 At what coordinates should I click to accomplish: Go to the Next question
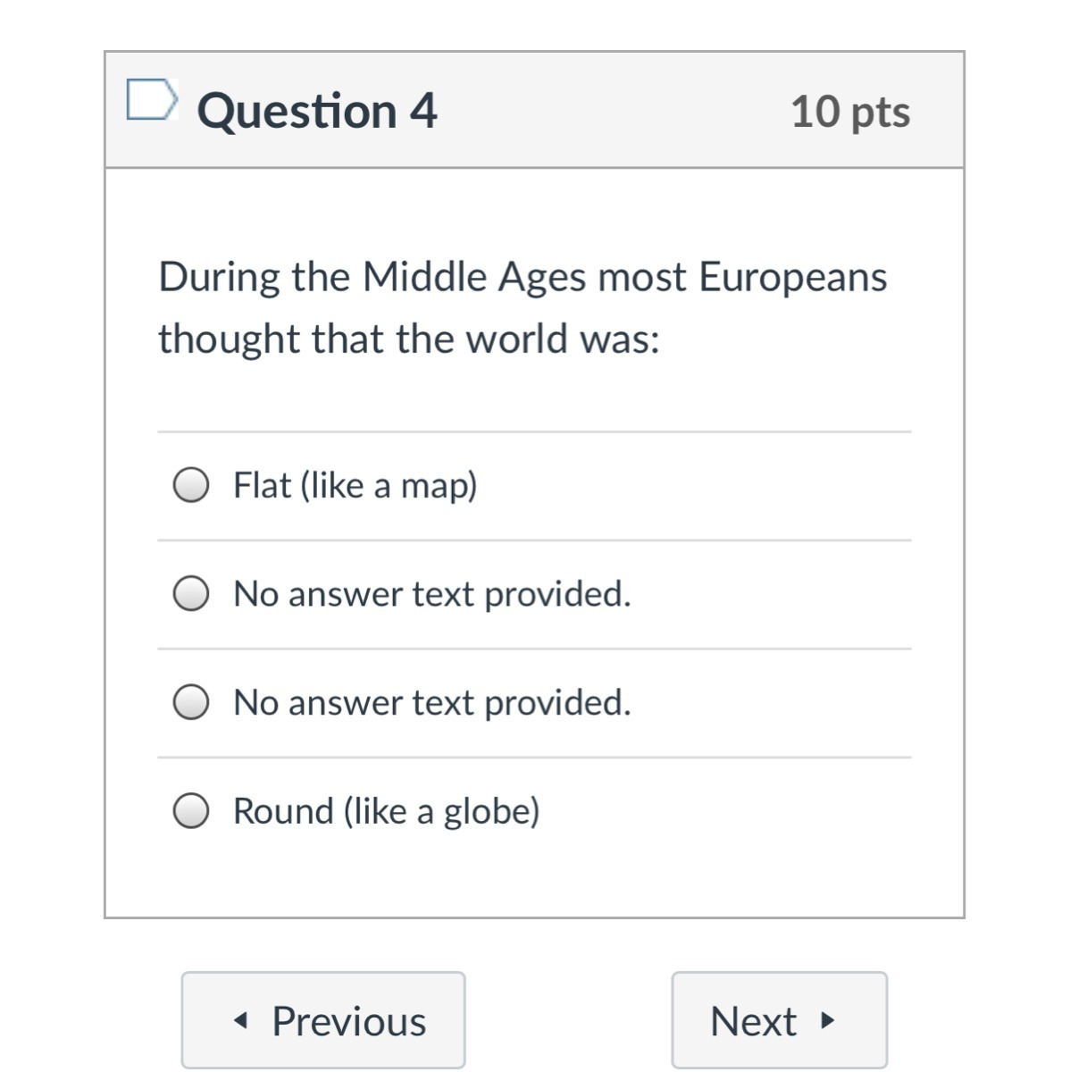coord(779,1020)
